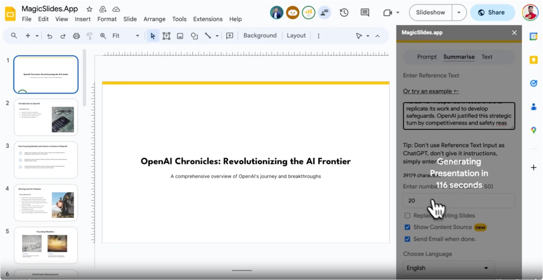This screenshot has height=280, width=543.
Task: Expand the video call options arrow
Action: [398, 13]
